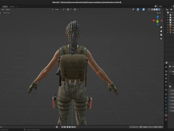This screenshot has width=174, height=131.
Task: Open the object type visibility dropdown
Action: 134,9
